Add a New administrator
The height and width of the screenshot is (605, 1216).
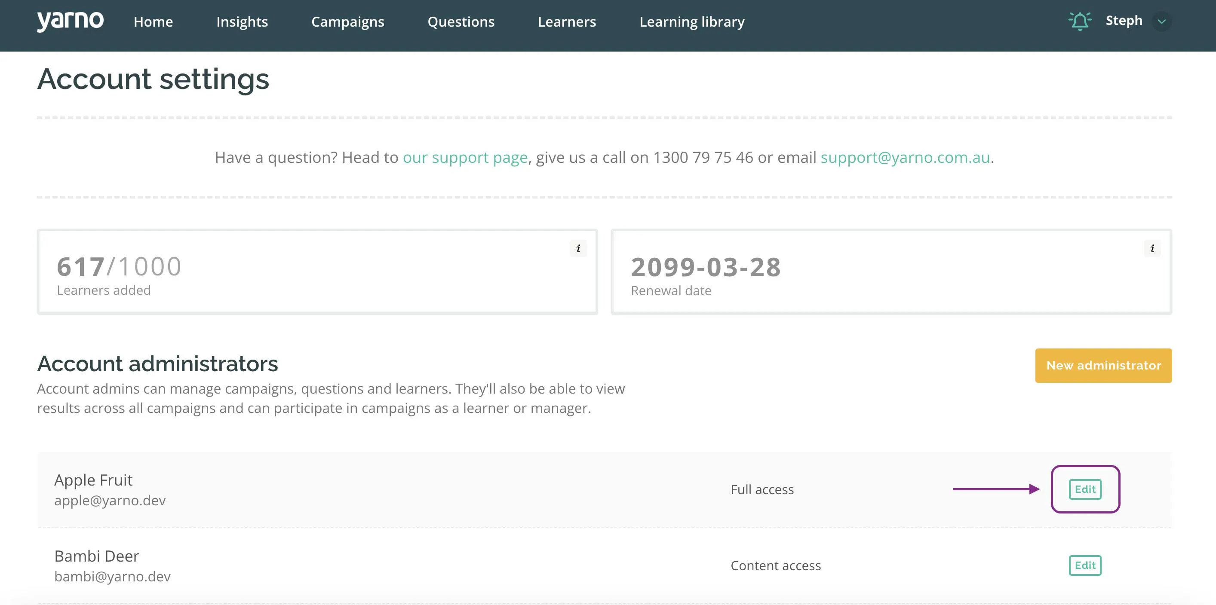pos(1103,366)
